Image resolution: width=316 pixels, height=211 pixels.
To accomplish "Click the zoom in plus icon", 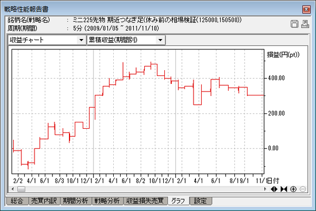I will click(293, 189).
